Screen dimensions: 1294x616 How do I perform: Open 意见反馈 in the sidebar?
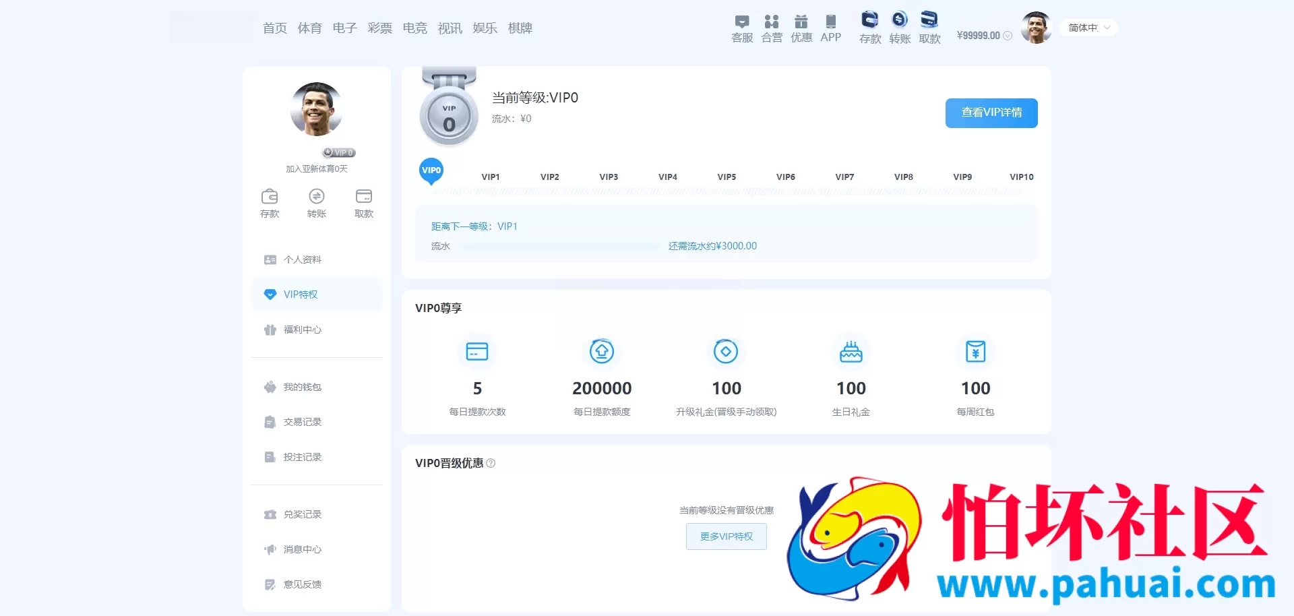click(x=317, y=584)
